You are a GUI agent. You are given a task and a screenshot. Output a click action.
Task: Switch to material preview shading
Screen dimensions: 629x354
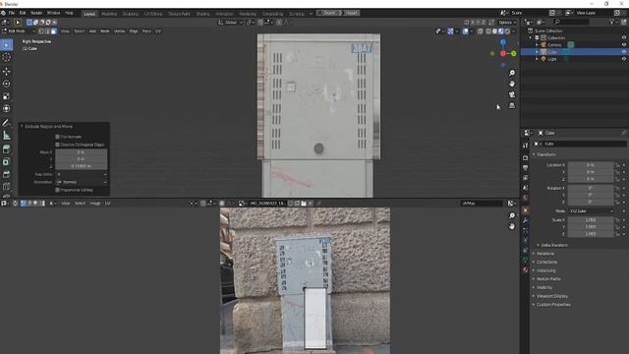(501, 31)
